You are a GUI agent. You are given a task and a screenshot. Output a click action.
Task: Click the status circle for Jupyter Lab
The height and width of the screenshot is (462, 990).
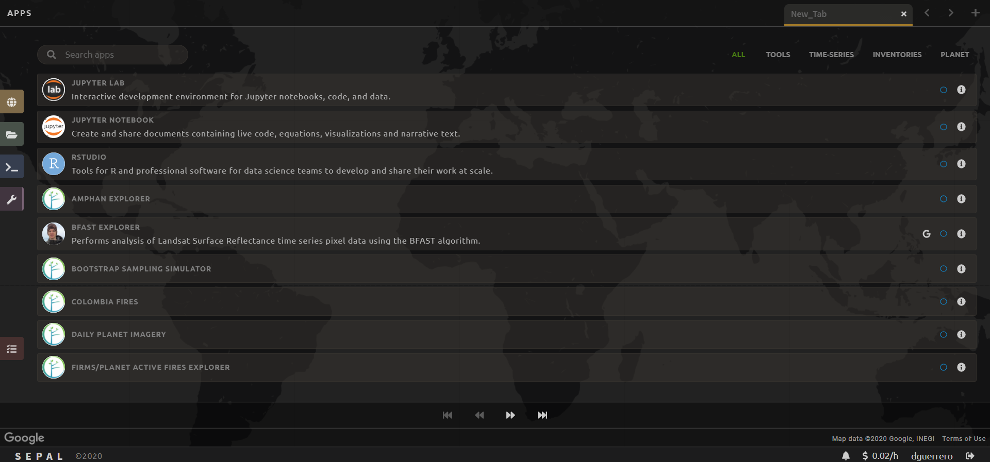(x=944, y=90)
